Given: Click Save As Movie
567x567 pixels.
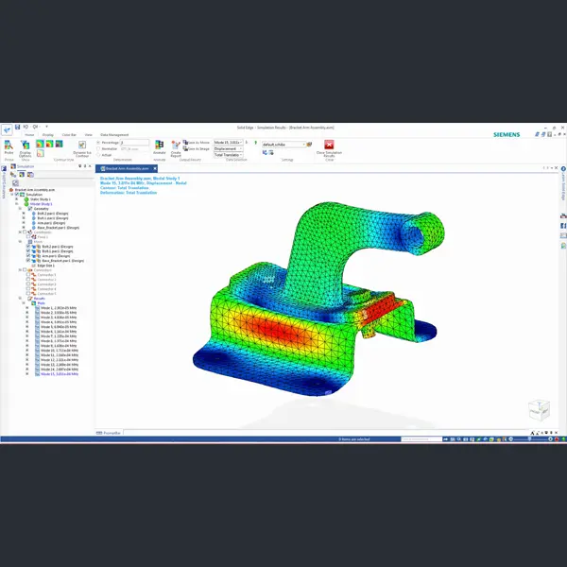Looking at the screenshot, I should (x=197, y=143).
